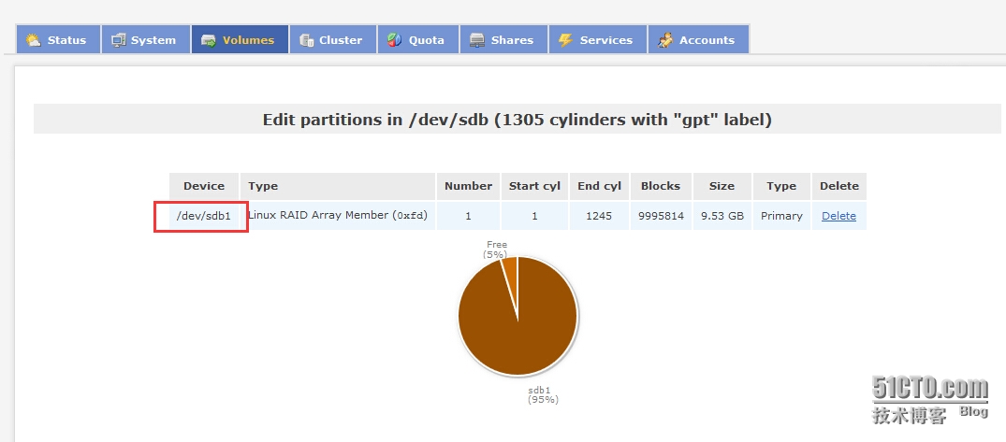The height and width of the screenshot is (442, 1006).
Task: Select the Volumes tab label
Action: click(x=248, y=40)
